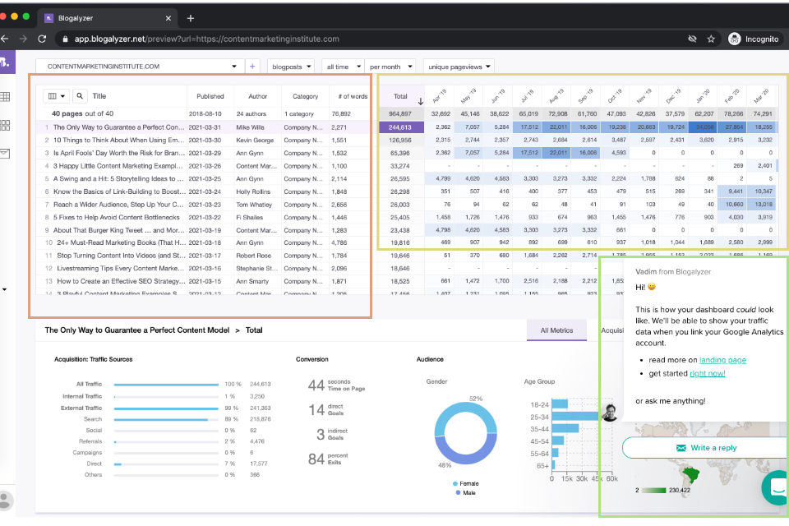This screenshot has width=789, height=526.
Task: Open the all time range dropdown
Action: point(344,67)
